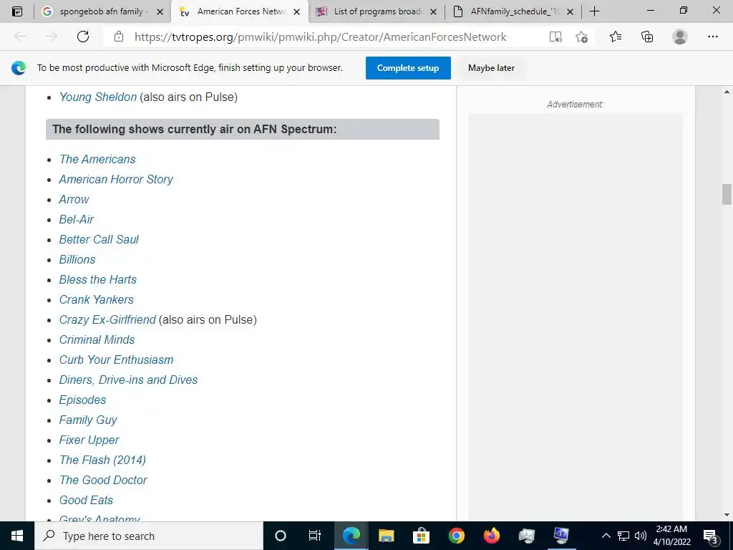Close the spongebob afn family tab

pos(160,11)
